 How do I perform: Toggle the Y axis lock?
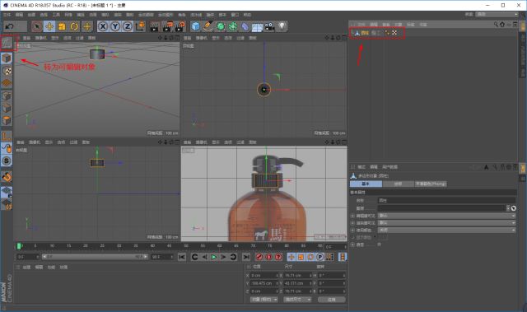(x=115, y=26)
